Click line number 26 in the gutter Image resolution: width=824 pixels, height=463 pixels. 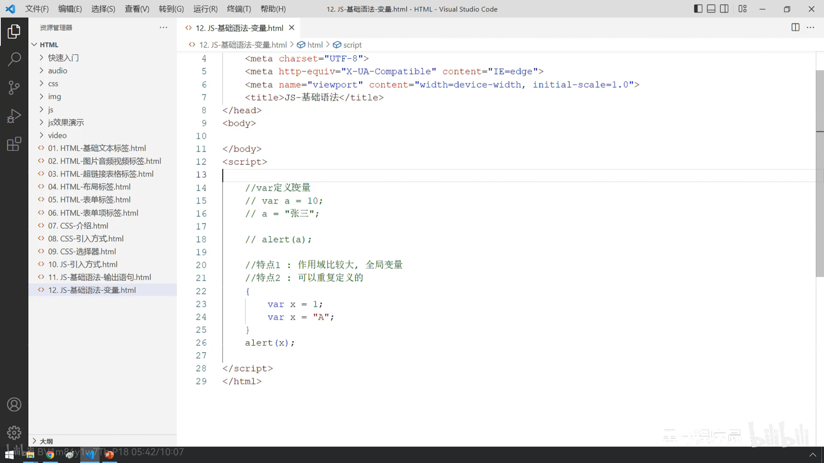coord(201,343)
